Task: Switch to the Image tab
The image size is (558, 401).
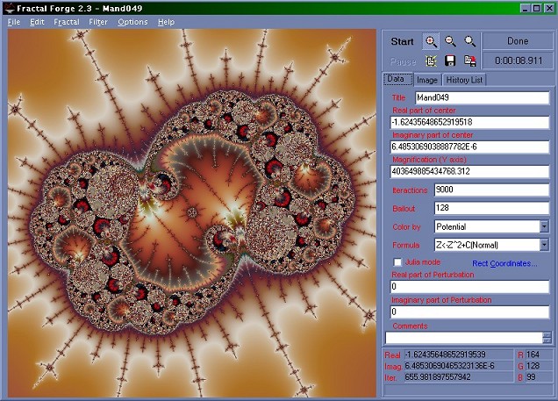Action: 427,80
